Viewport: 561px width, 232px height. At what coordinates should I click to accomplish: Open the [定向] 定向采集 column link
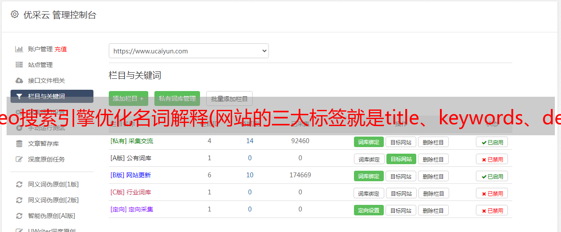(x=132, y=209)
